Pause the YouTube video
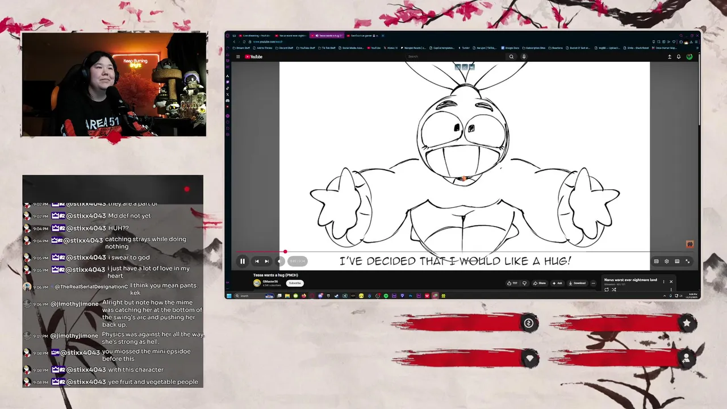Screen dimensions: 727x409 [x=243, y=261]
